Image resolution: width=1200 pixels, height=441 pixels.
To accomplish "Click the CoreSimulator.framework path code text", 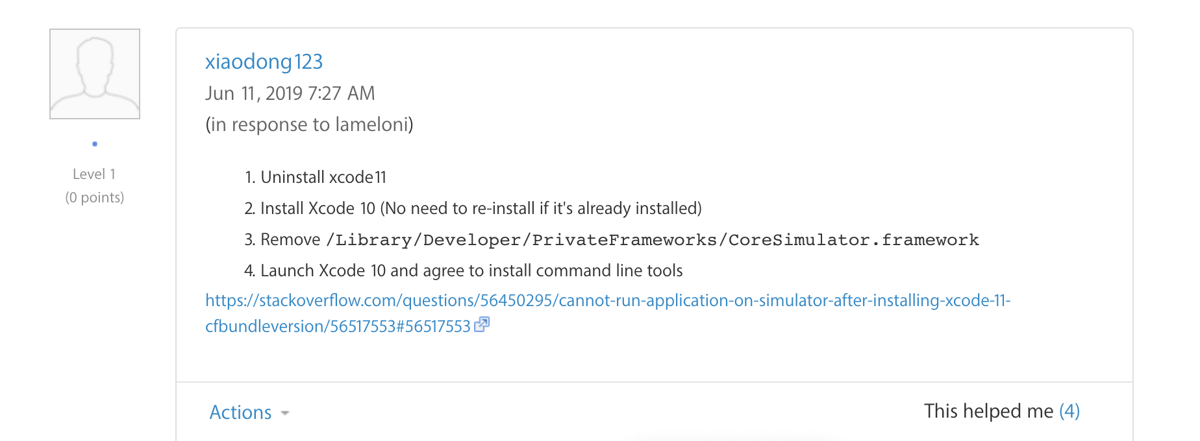I will pos(652,240).
